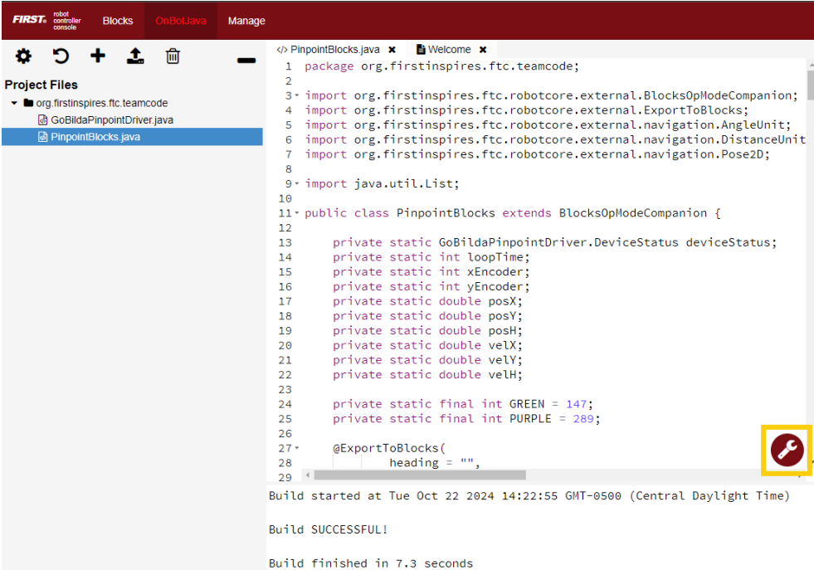Click the undo arrow icon
The image size is (814, 570).
(61, 56)
